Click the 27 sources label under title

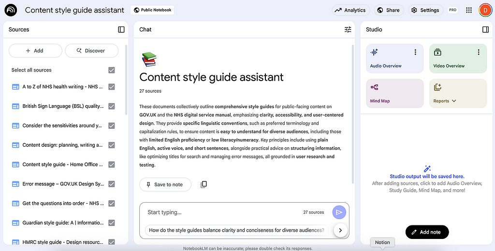pos(150,91)
